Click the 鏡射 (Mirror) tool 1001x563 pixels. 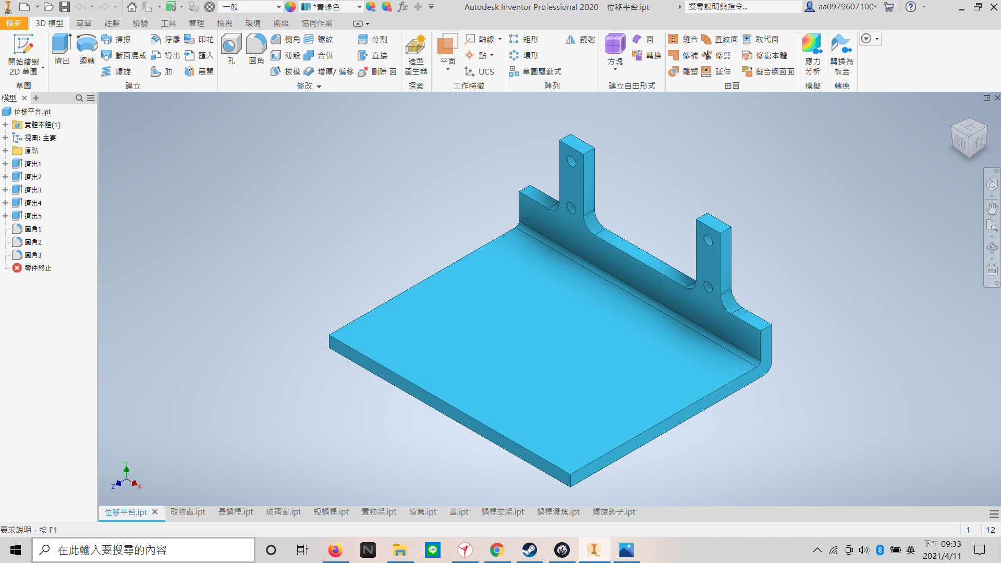(x=580, y=39)
